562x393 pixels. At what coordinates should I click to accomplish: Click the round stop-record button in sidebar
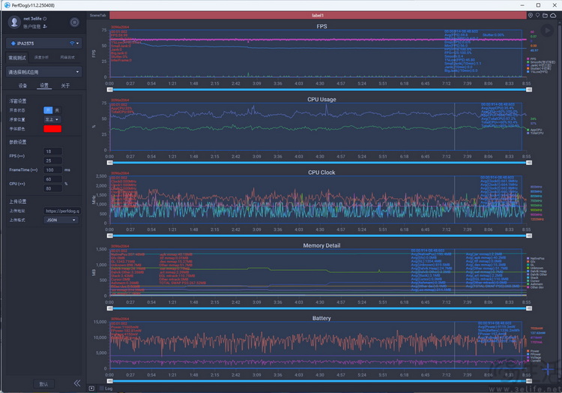coord(74,22)
